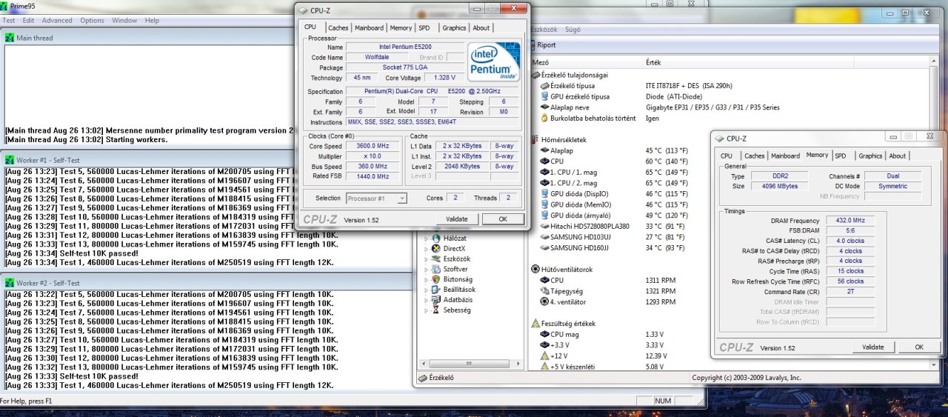The image size is (948, 417).
Task: Click the DirectX icon in Everest tree
Action: 435,248
